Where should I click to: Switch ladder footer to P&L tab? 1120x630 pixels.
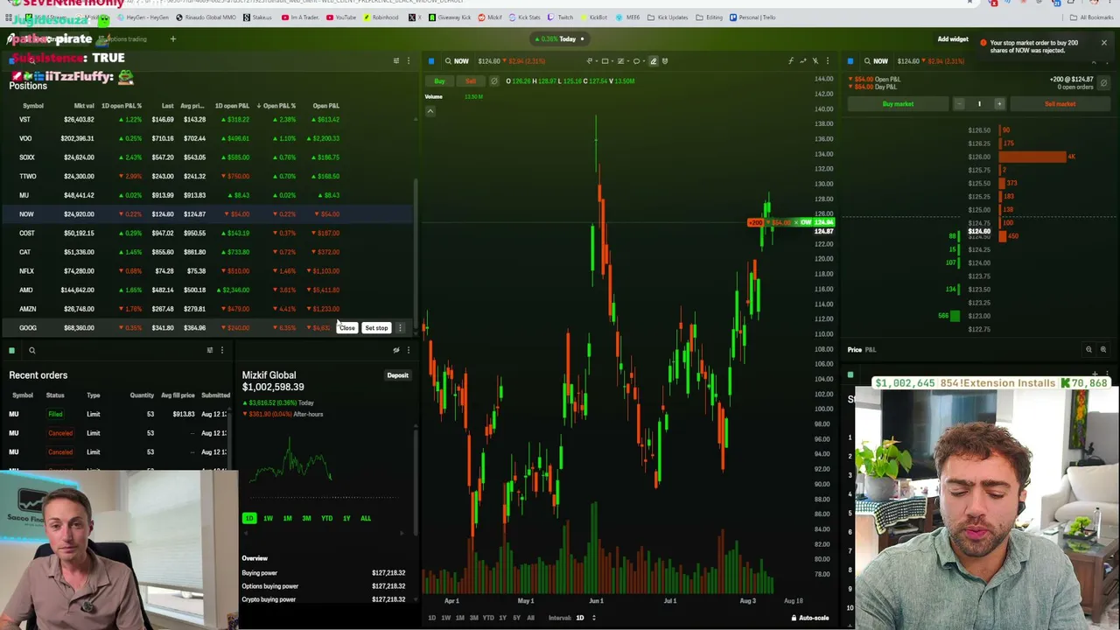tap(871, 350)
